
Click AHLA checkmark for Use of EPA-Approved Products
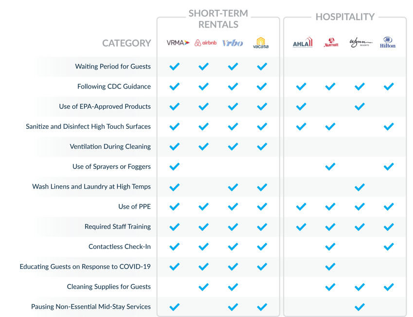(x=301, y=106)
